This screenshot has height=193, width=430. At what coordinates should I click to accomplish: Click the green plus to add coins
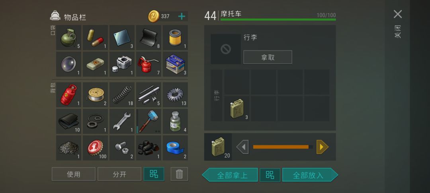(182, 16)
